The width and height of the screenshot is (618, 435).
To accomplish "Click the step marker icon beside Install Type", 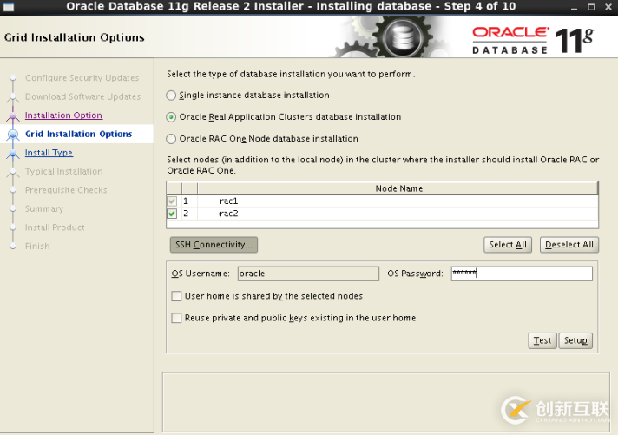I will coord(13,153).
